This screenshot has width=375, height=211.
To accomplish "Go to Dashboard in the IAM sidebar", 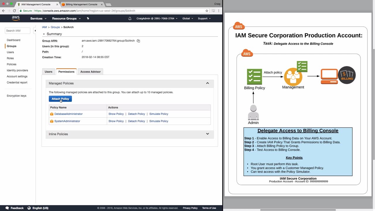I will [x=13, y=40].
